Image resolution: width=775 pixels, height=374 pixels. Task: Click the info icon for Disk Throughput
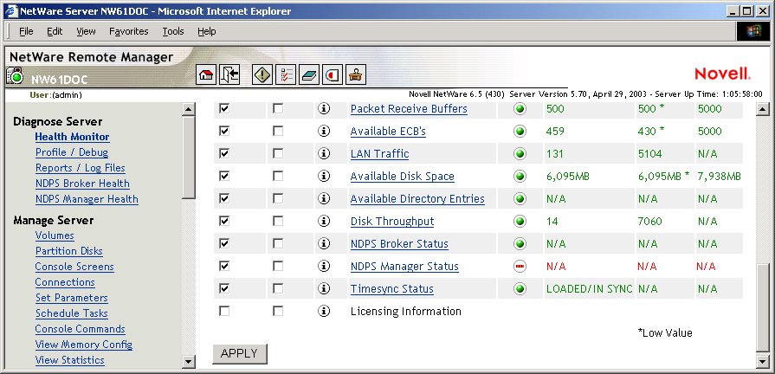click(x=324, y=221)
